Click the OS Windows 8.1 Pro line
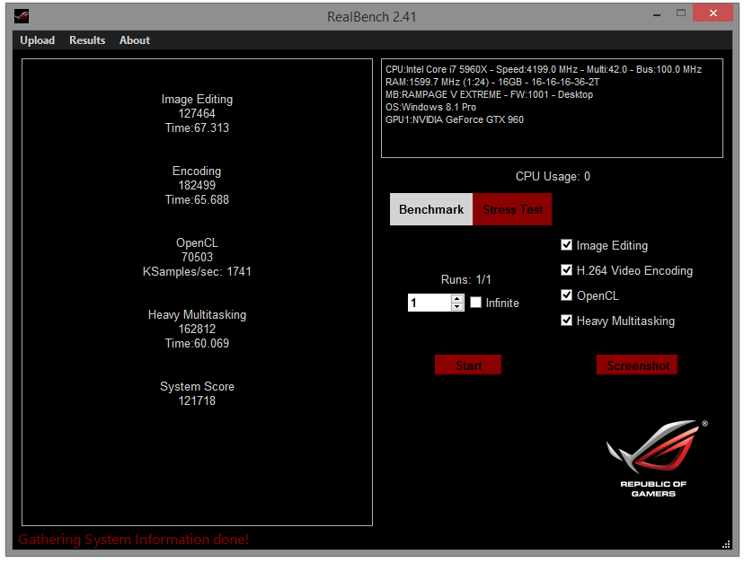Screen dimensions: 744x563 (x=430, y=107)
